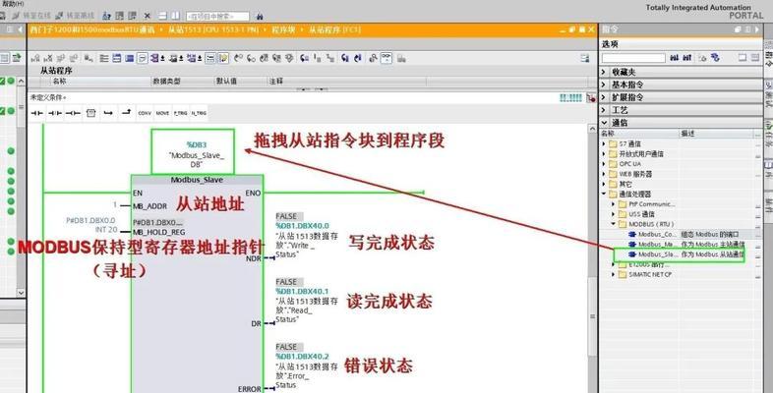The image size is (773, 393).
Task: Click left pane scrollbar down arrow
Action: 21,292
